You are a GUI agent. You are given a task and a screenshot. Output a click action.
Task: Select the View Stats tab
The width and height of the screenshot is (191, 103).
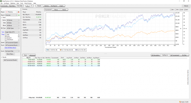[20, 6]
